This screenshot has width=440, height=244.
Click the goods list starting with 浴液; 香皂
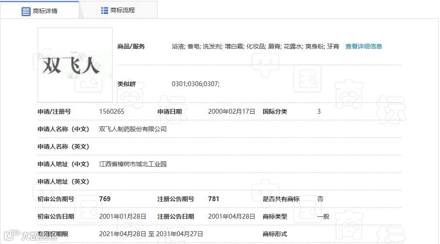click(x=255, y=46)
